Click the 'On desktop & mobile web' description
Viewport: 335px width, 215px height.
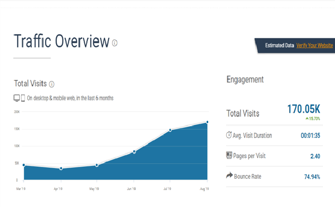[x=70, y=98]
